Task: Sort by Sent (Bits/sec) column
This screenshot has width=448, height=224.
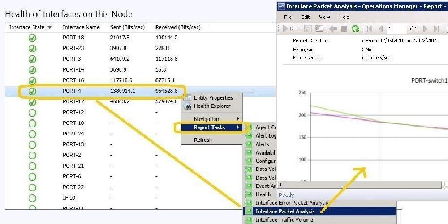Action: pos(127,27)
